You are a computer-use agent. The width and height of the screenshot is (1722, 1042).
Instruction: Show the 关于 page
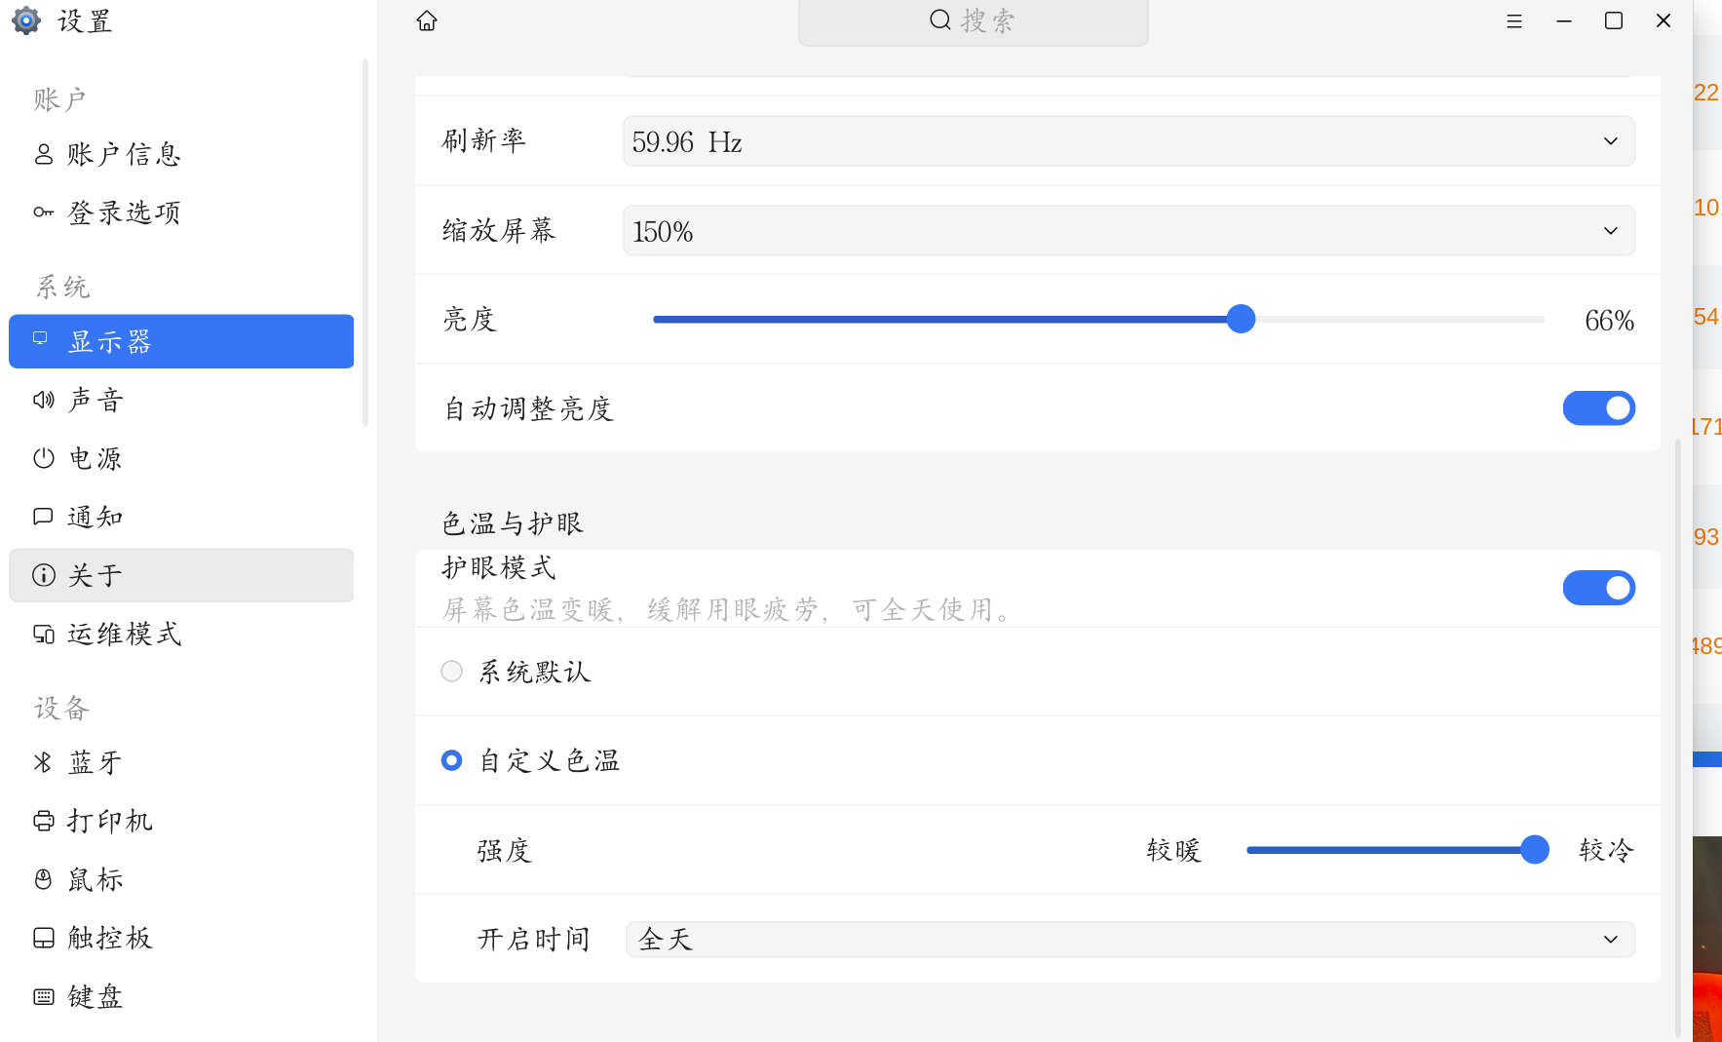[181, 575]
